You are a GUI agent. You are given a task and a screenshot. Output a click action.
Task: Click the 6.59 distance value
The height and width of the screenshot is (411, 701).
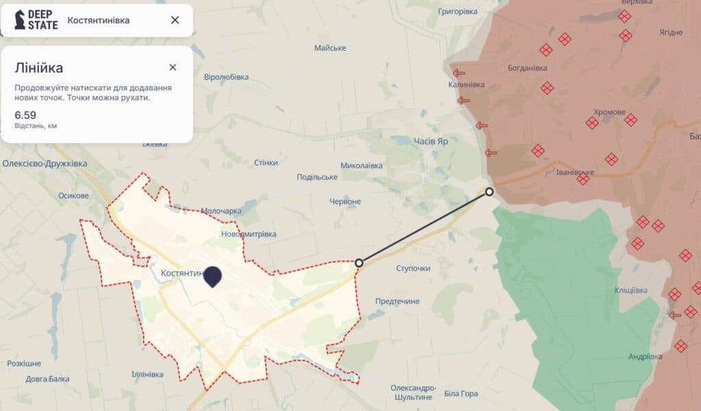(x=25, y=115)
